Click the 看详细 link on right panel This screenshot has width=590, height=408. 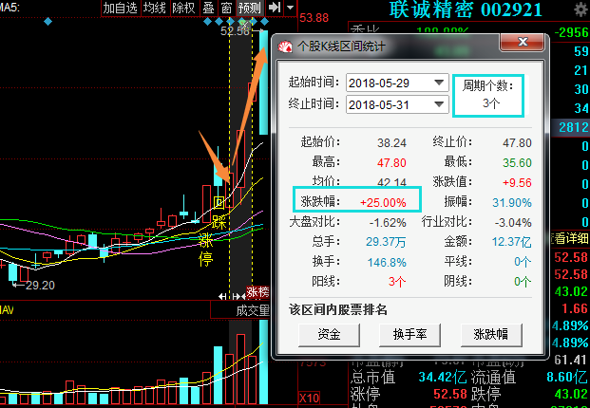coord(570,238)
